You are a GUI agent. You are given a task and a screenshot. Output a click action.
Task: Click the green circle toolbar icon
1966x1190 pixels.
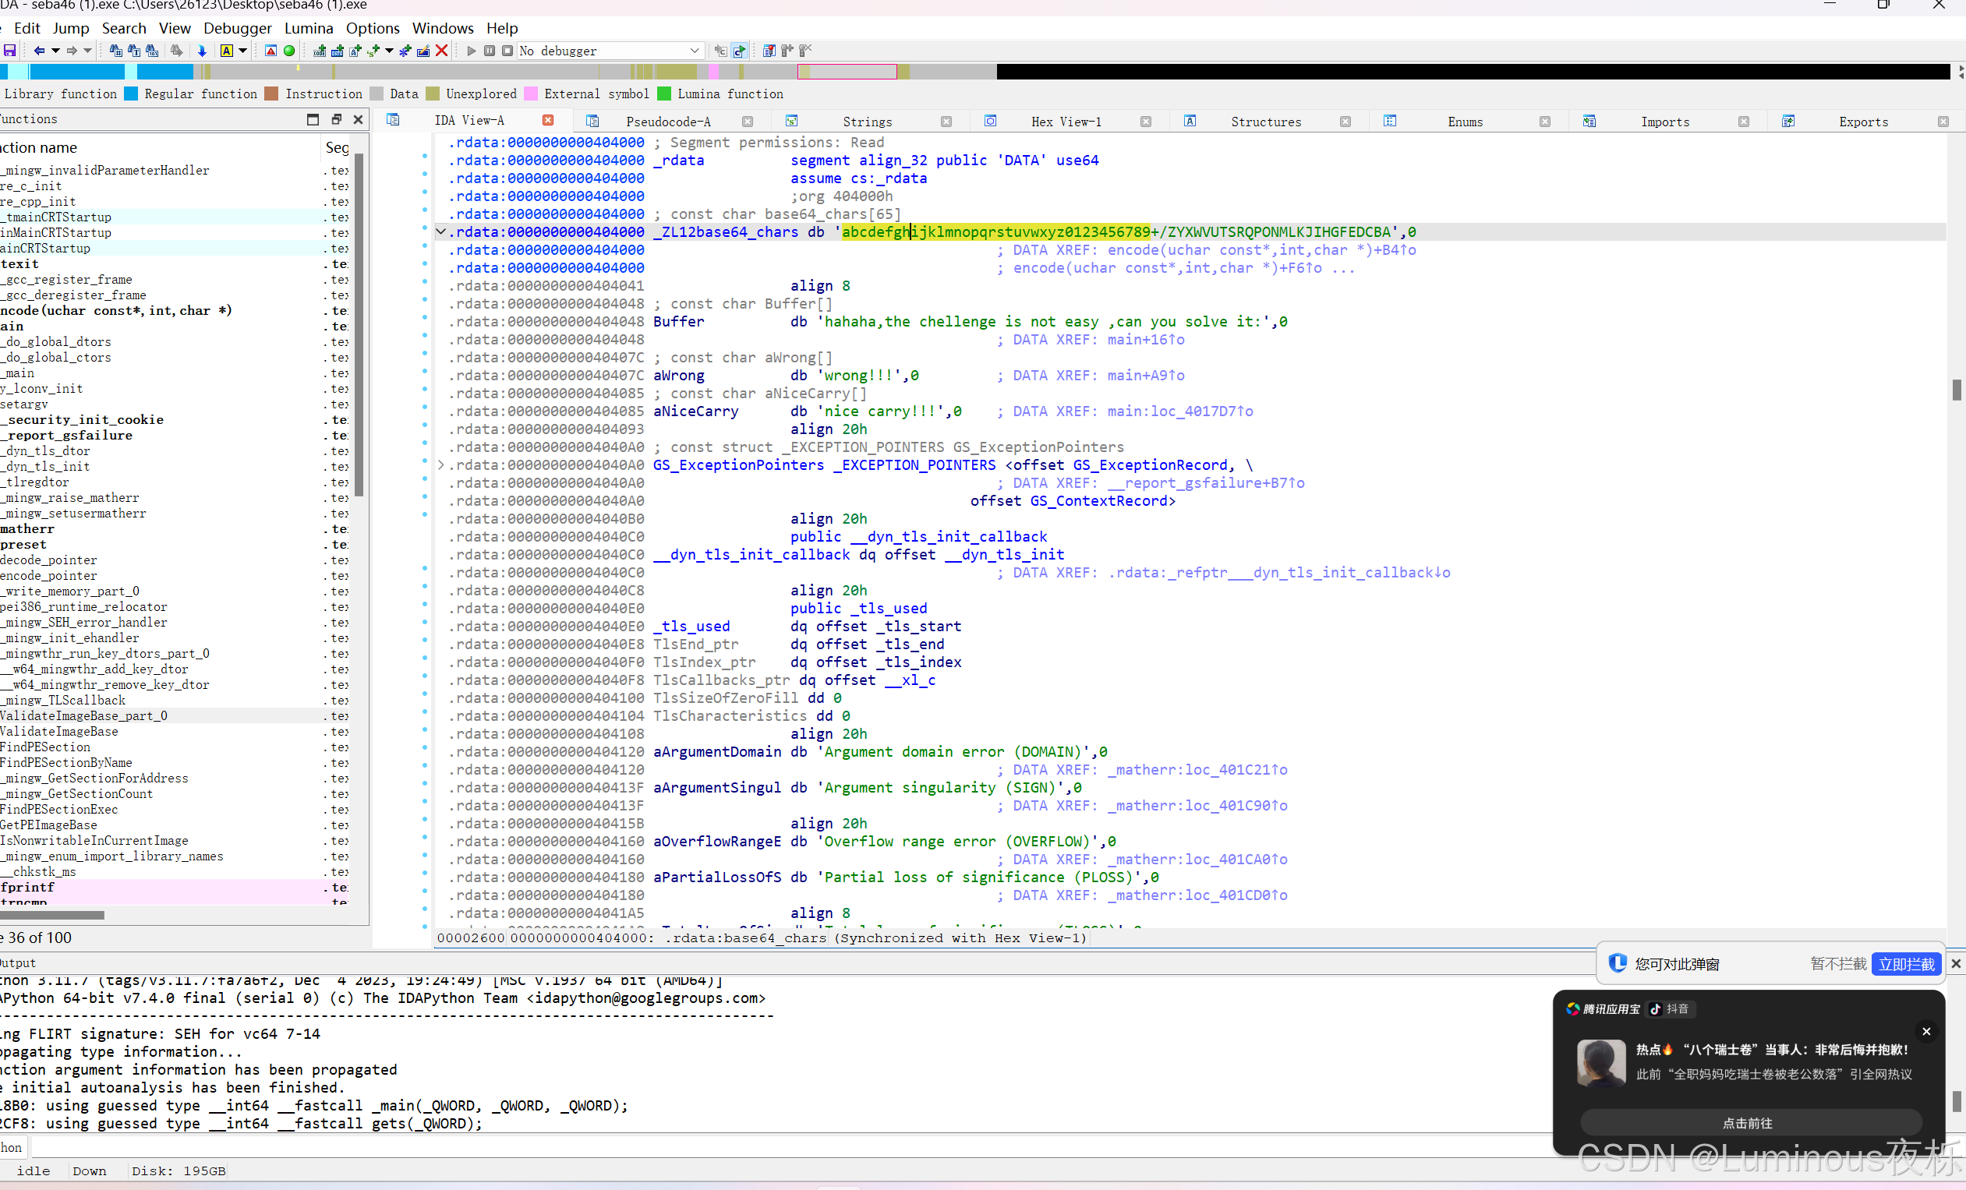click(x=290, y=50)
